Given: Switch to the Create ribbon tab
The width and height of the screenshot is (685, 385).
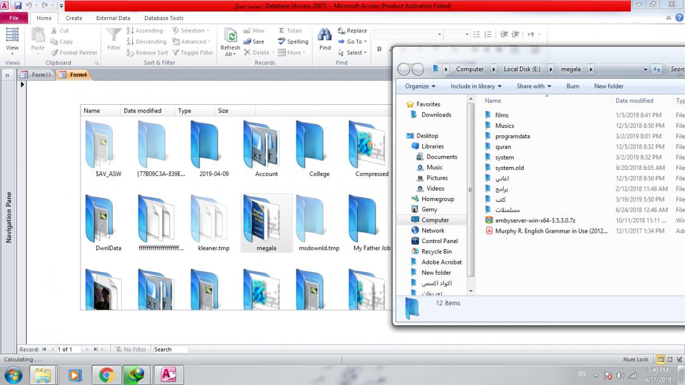Looking at the screenshot, I should click(x=74, y=18).
